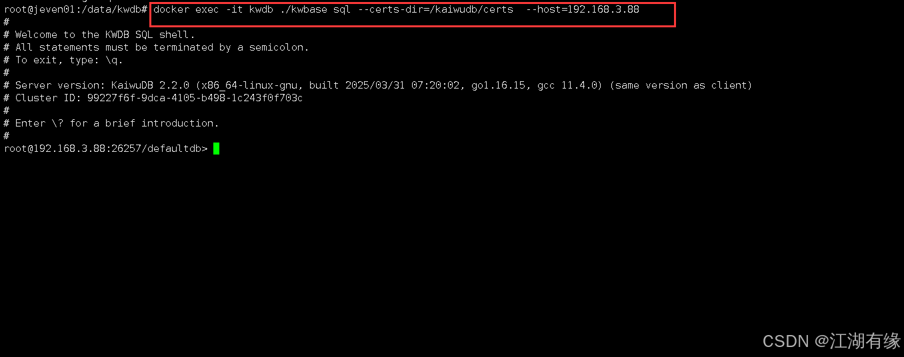
Task: Click the green terminal cursor block
Action: [216, 149]
